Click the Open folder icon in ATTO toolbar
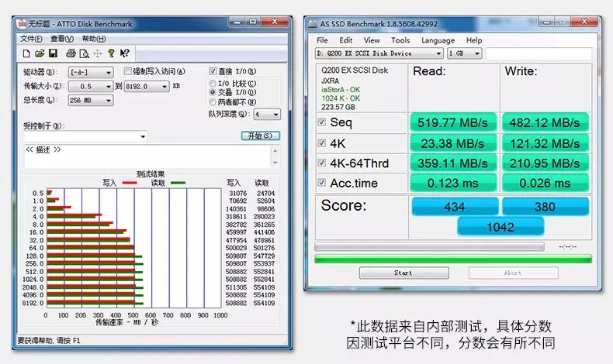Viewport: 613px width, 364px height. tap(40, 53)
